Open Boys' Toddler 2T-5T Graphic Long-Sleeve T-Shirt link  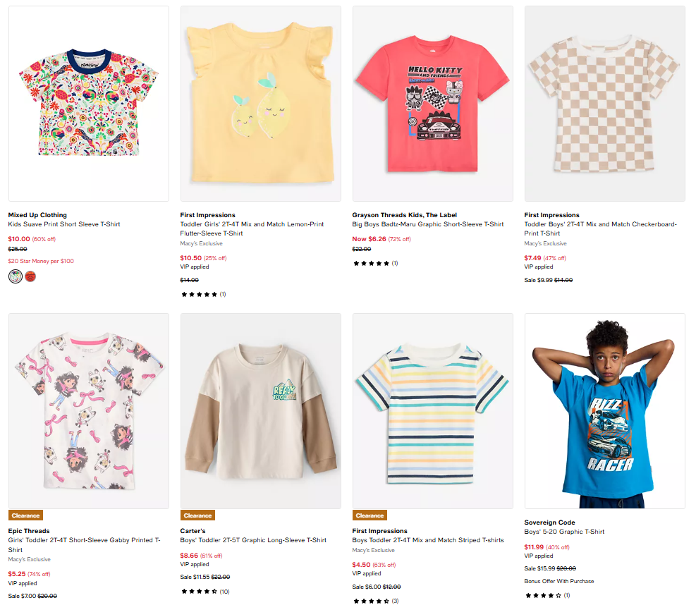point(253,540)
